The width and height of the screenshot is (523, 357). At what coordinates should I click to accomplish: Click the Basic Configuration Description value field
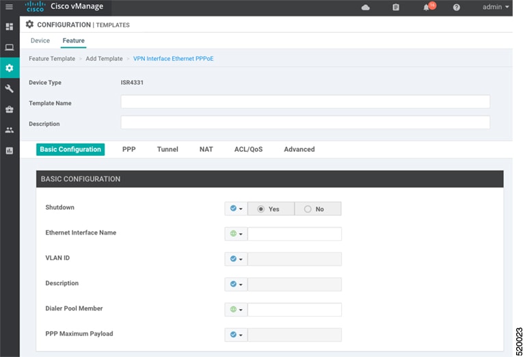coord(295,285)
